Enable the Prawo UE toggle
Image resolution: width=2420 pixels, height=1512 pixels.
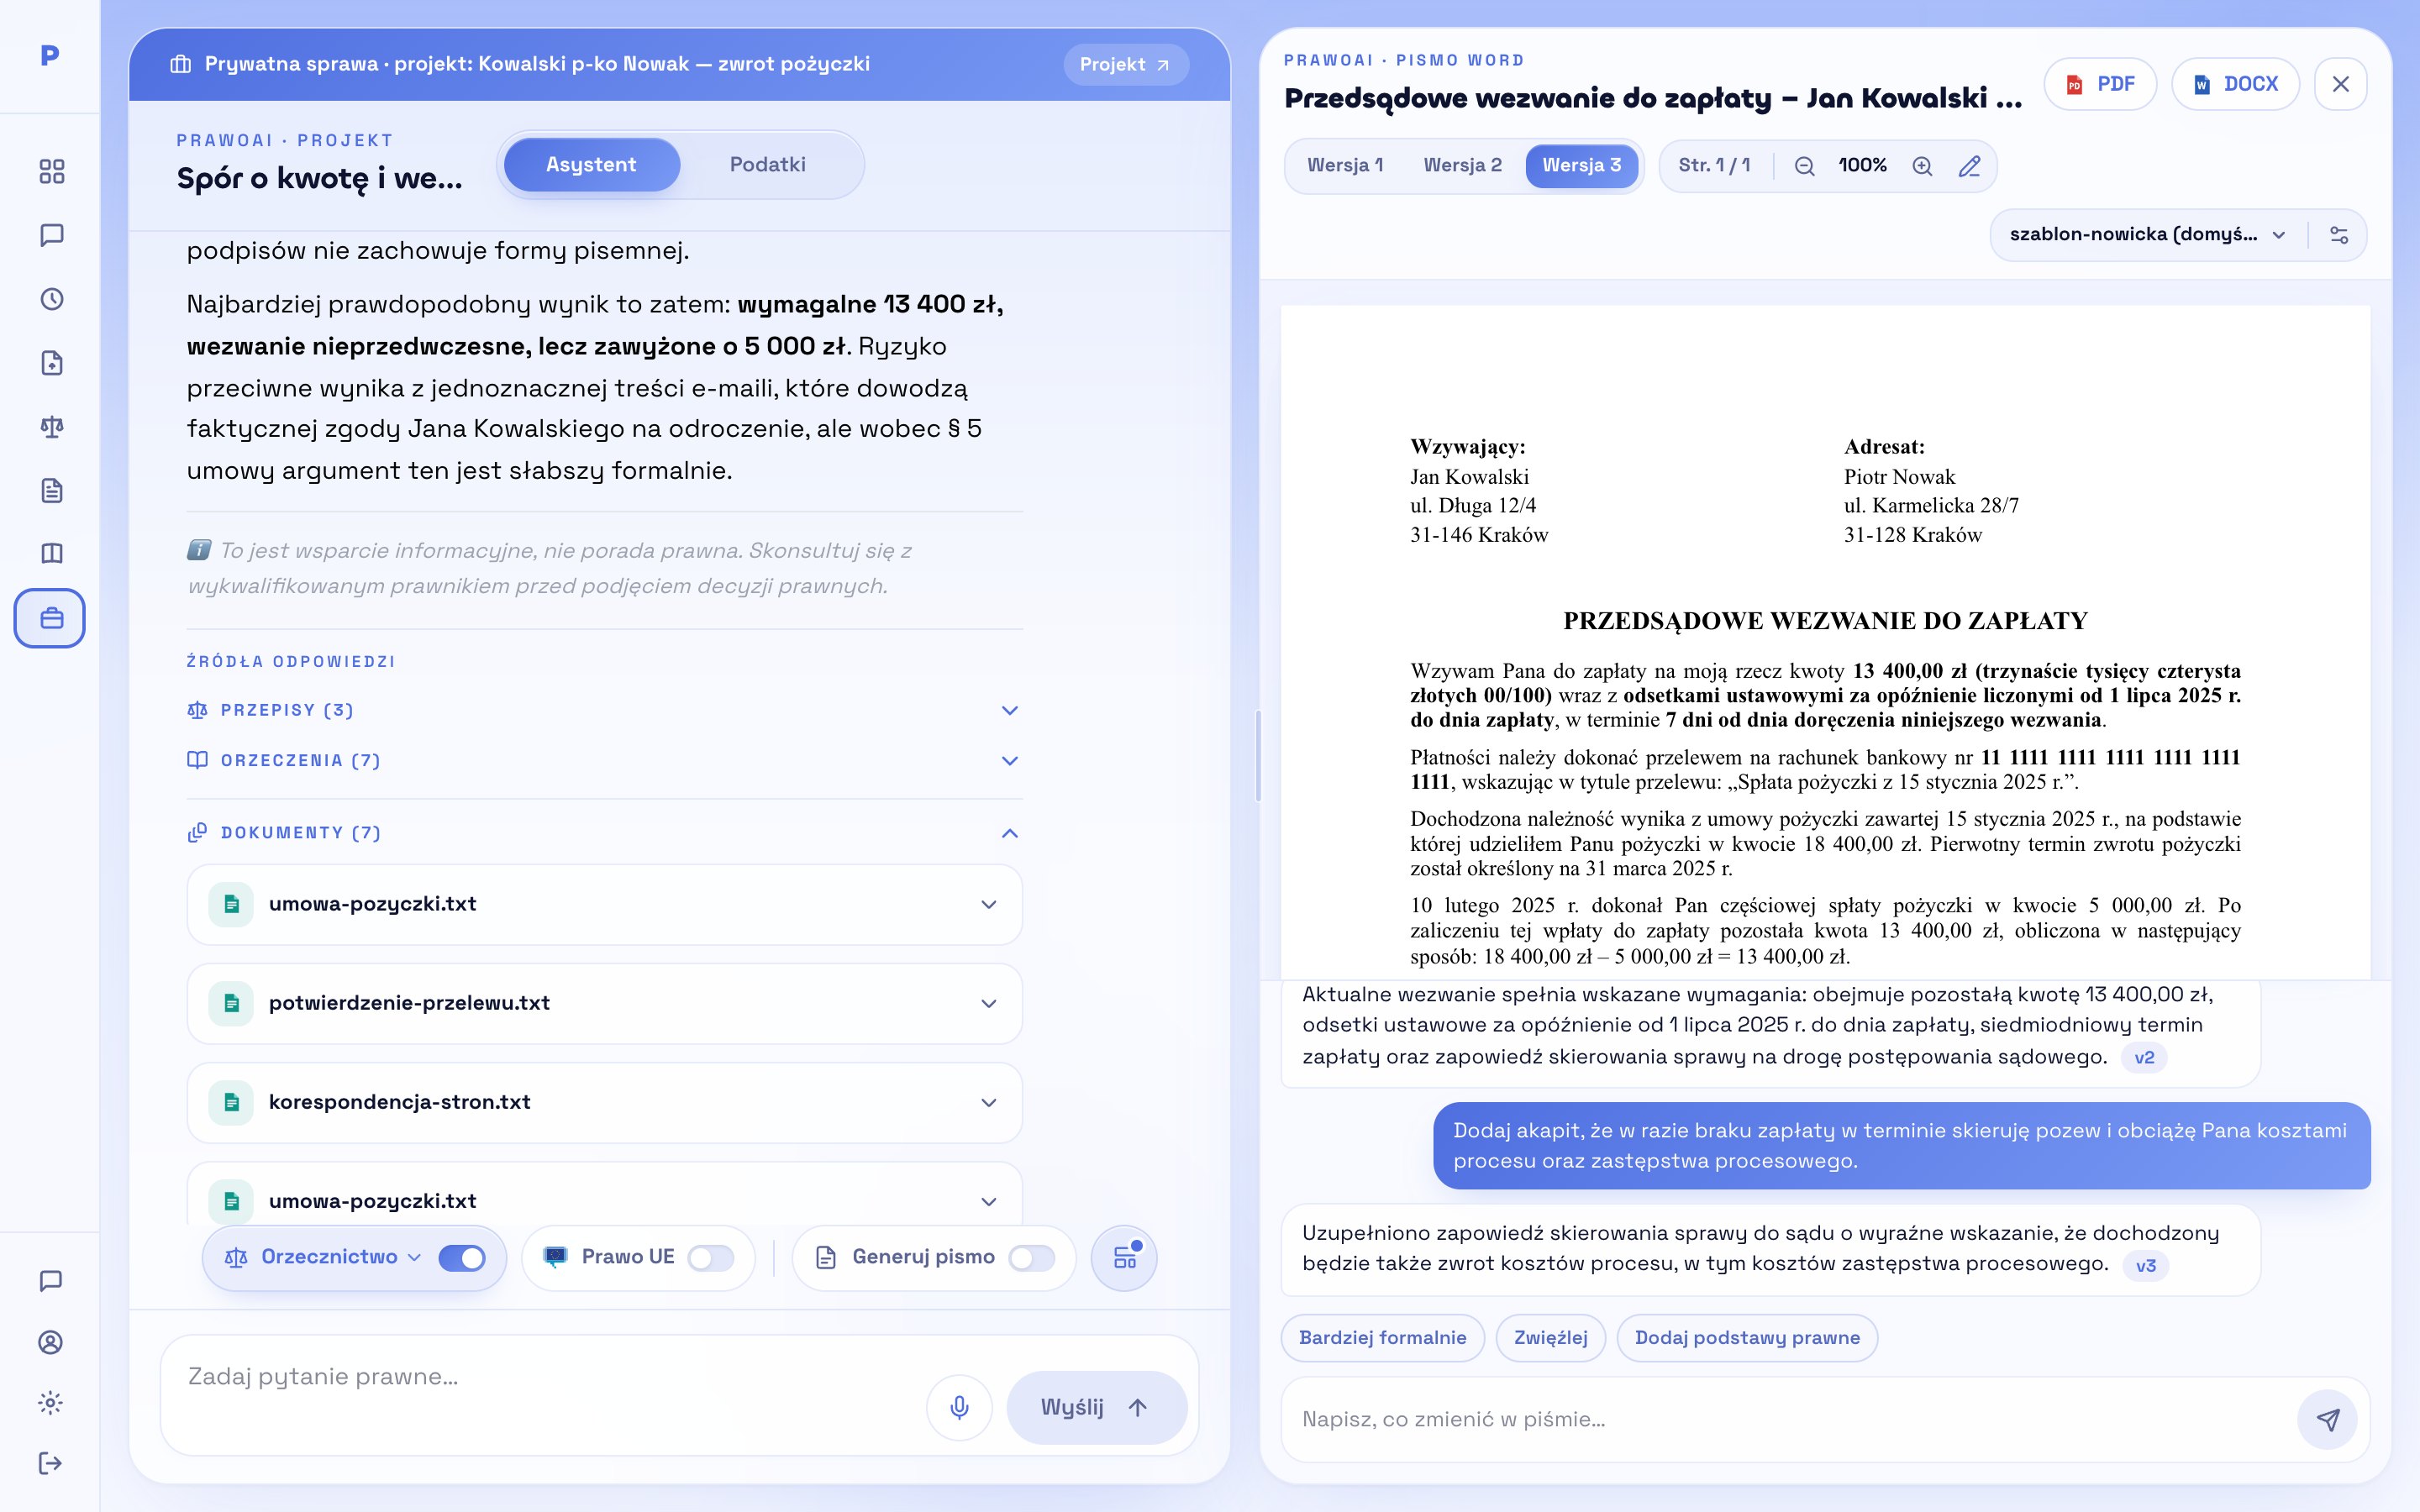710,1258
